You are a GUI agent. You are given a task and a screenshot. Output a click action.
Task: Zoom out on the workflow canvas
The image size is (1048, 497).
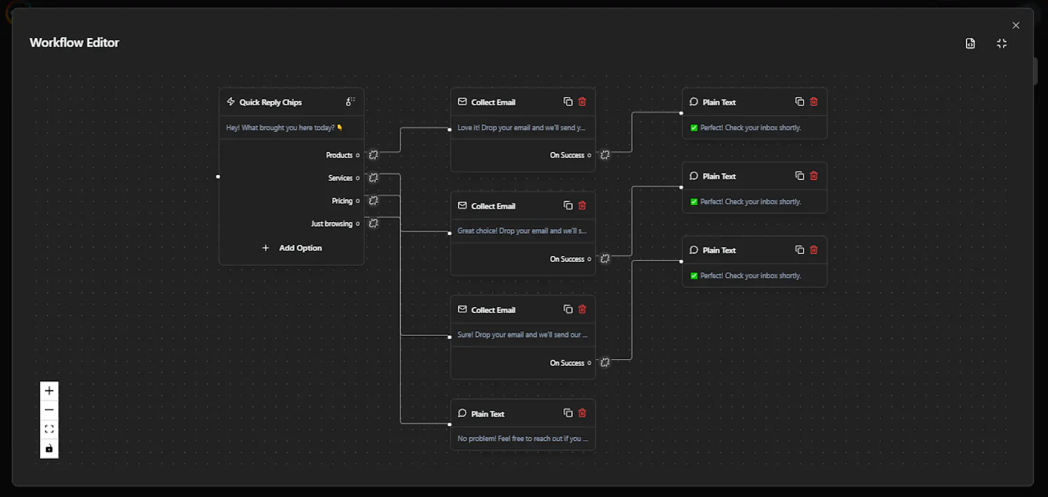[49, 410]
